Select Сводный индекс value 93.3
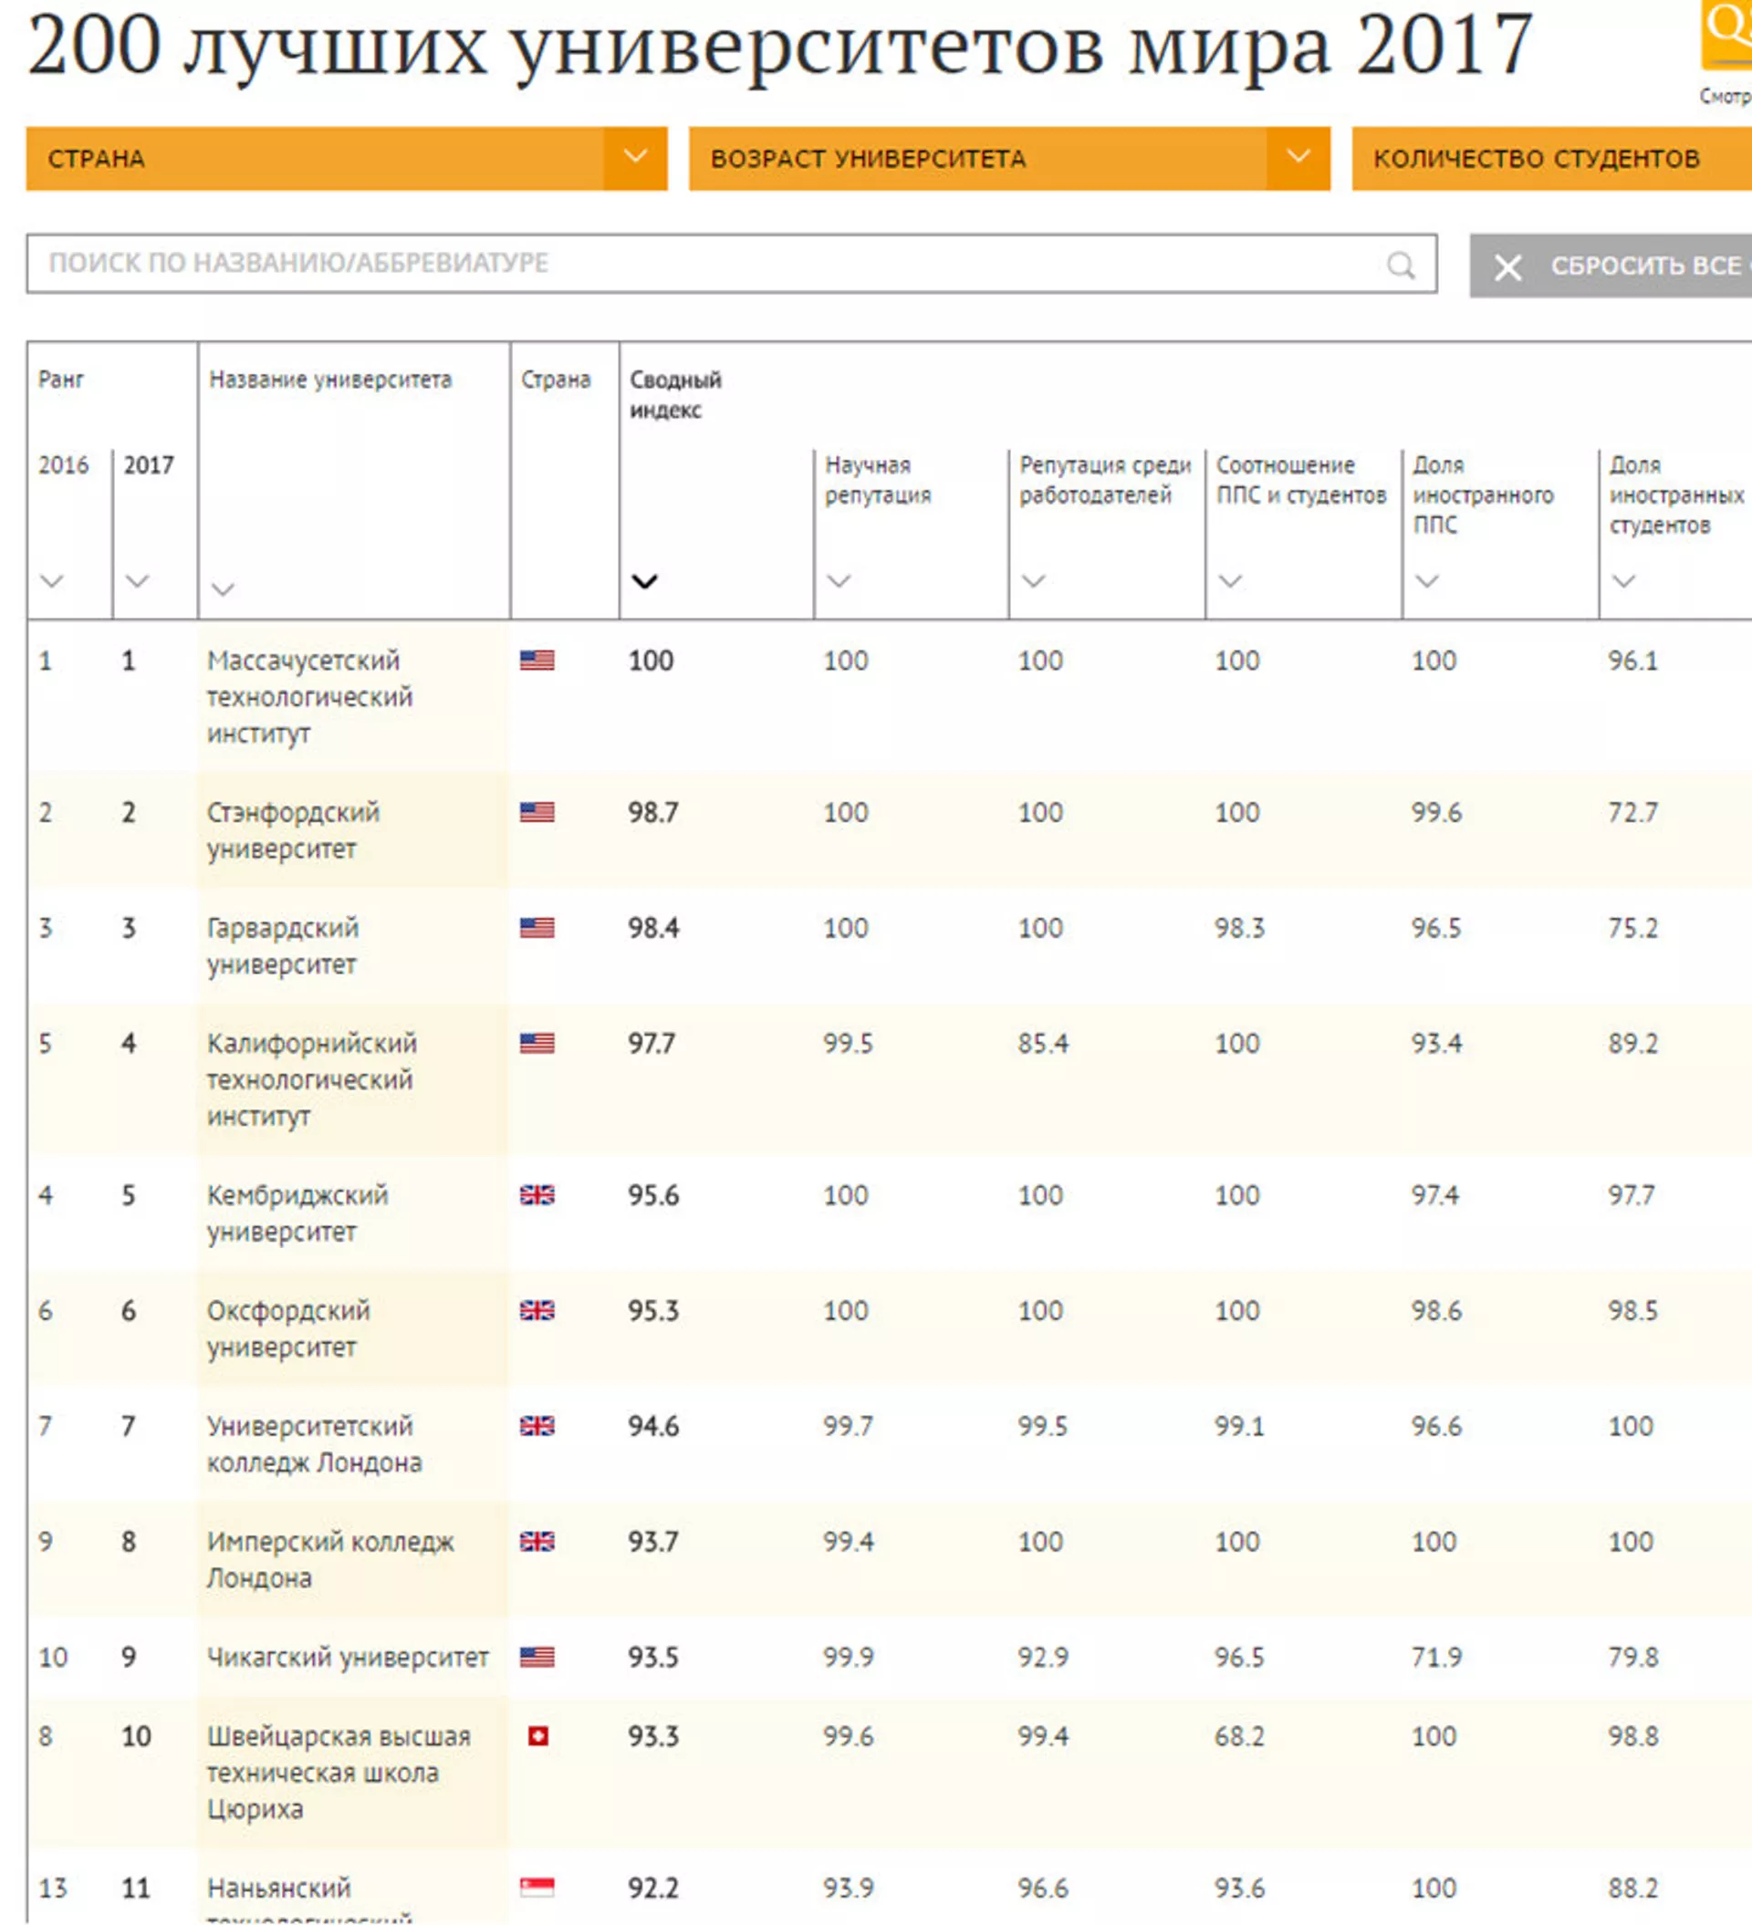Screen dimensions: 1752x1925 click(x=652, y=1737)
